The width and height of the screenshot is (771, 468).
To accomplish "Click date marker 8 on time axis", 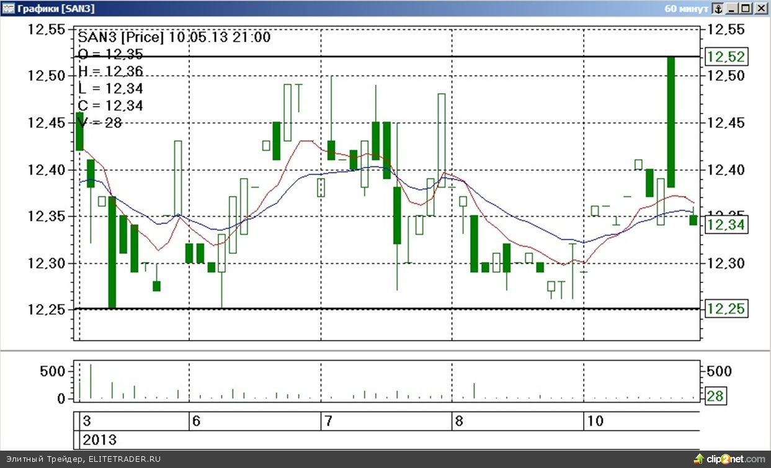I will tap(460, 421).
